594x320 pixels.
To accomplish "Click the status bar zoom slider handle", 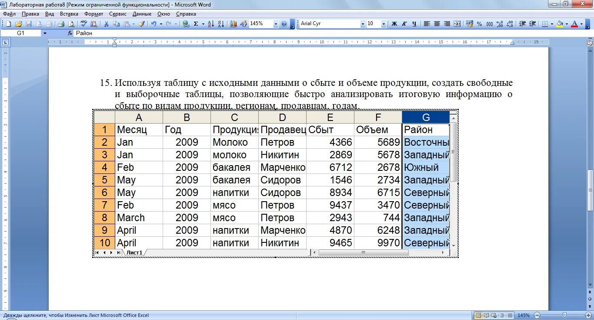I will (x=564, y=315).
